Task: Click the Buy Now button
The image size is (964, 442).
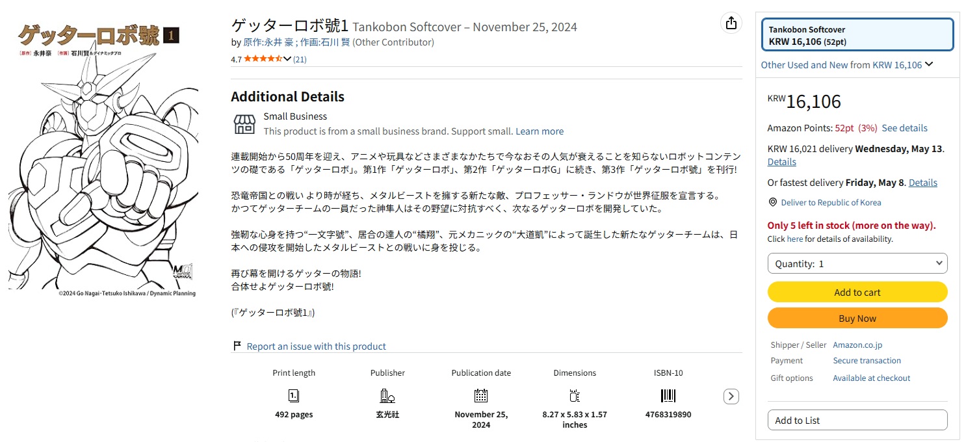Action: point(857,318)
